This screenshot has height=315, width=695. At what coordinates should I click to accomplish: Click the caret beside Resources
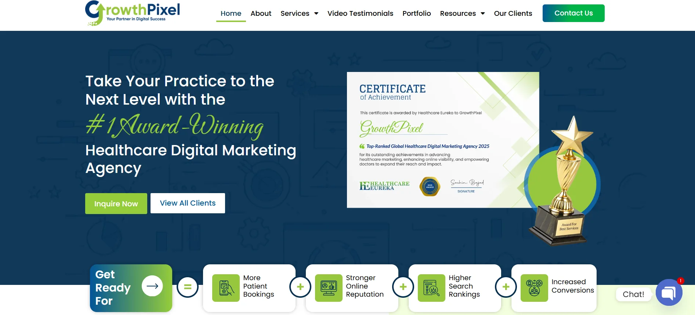tap(483, 14)
